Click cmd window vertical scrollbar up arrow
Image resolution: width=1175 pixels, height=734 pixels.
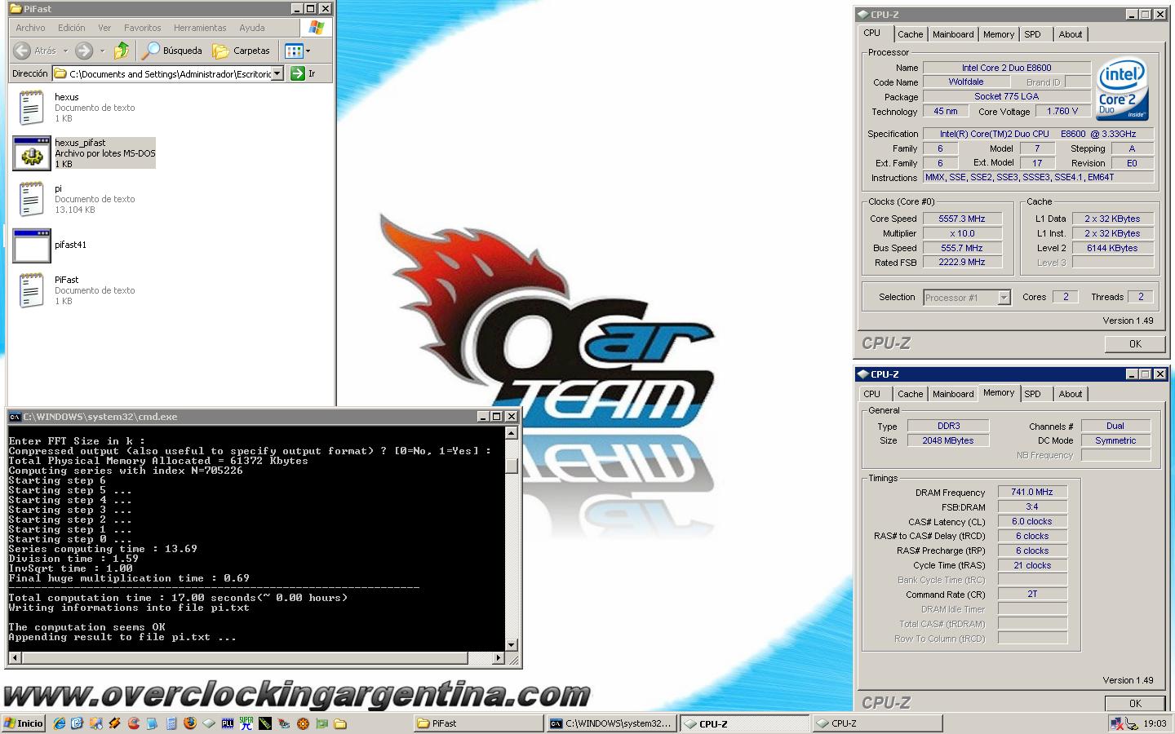tap(512, 433)
